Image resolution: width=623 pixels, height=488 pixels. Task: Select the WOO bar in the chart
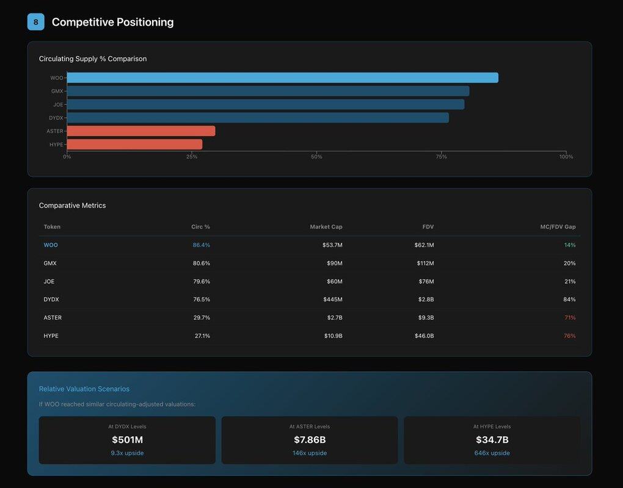pos(282,78)
